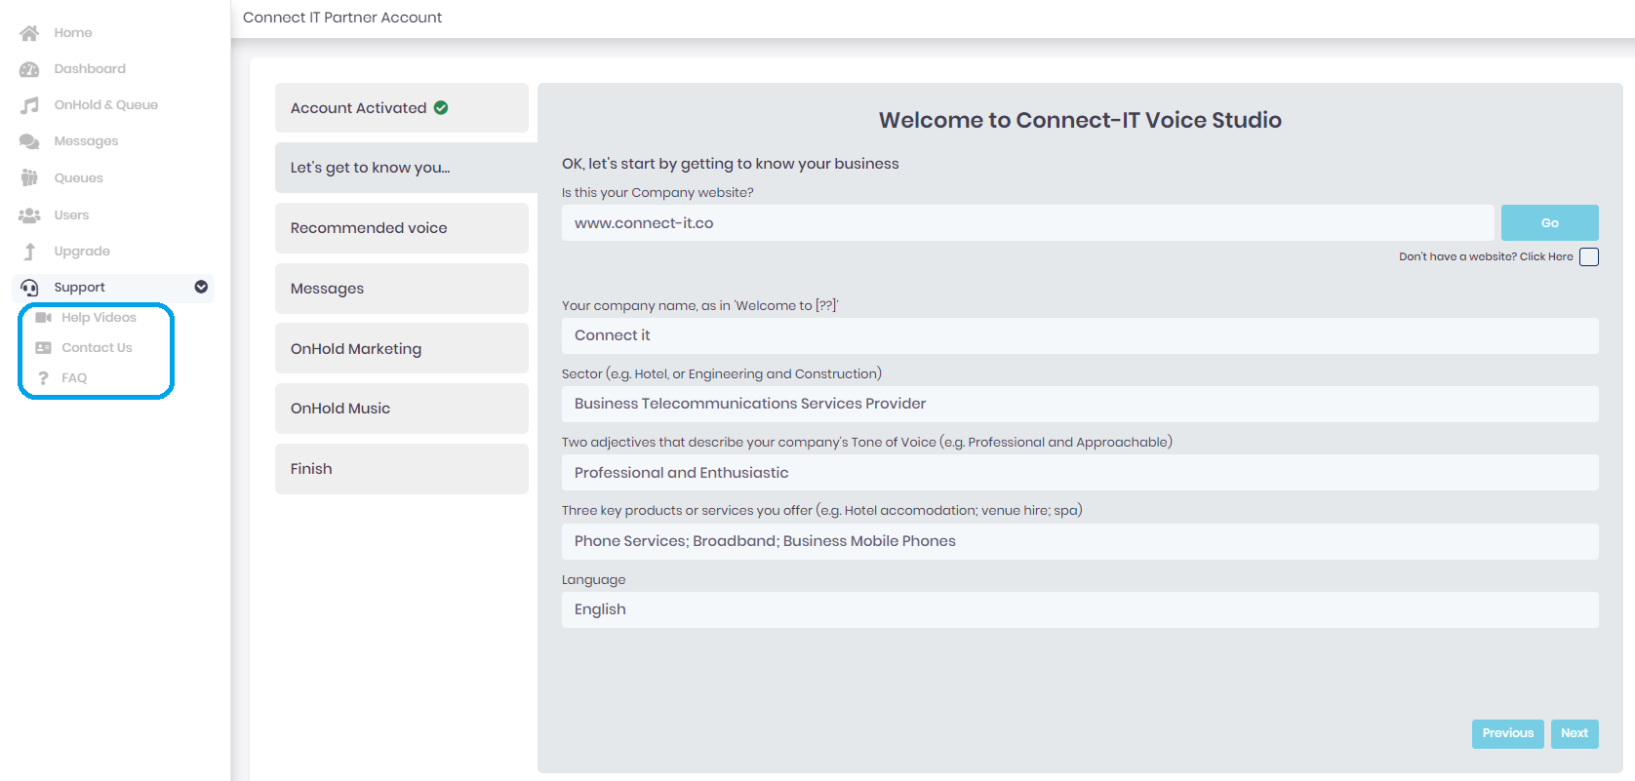This screenshot has width=1635, height=781.
Task: Open Dashboard in the sidebar
Action: click(90, 69)
